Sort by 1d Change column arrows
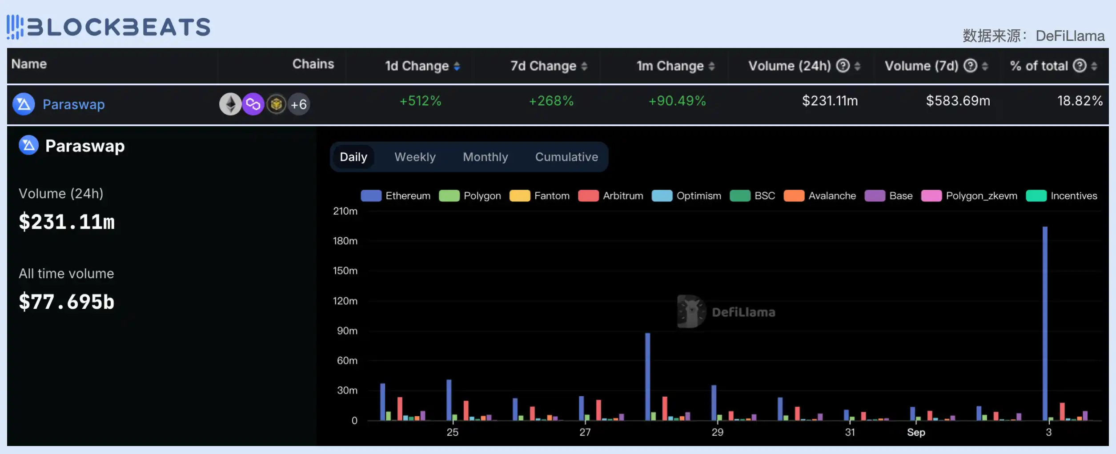The height and width of the screenshot is (454, 1116). point(457,66)
